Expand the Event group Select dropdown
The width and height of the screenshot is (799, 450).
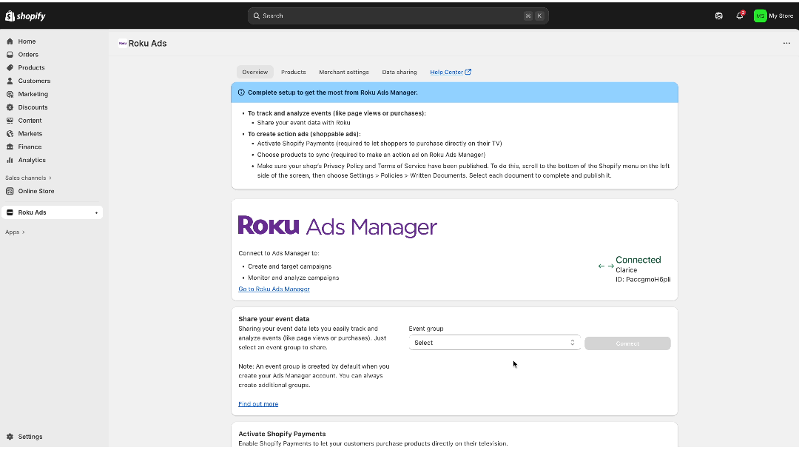tap(494, 343)
